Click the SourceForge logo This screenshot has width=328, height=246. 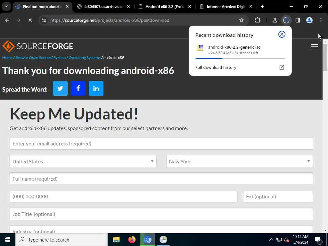coord(38,46)
